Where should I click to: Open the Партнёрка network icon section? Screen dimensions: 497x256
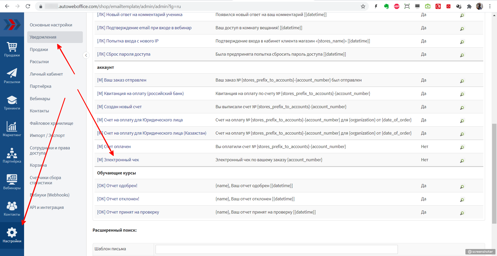pos(12,156)
